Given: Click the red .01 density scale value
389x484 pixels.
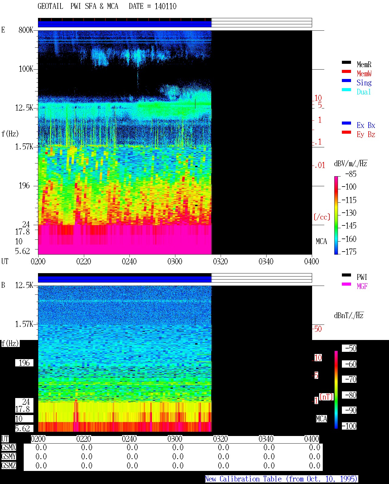Looking at the screenshot, I should (319, 165).
